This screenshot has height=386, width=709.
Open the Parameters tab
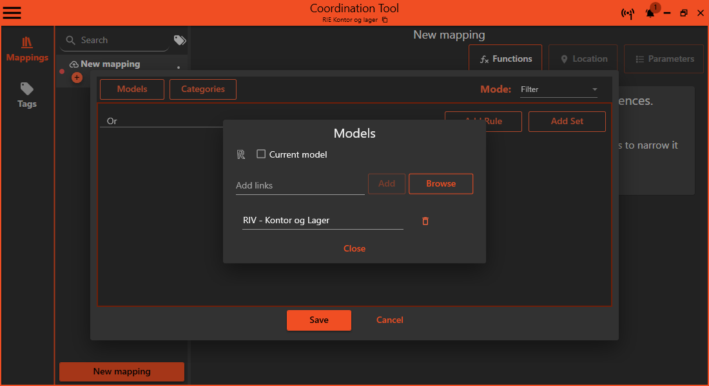coord(663,58)
